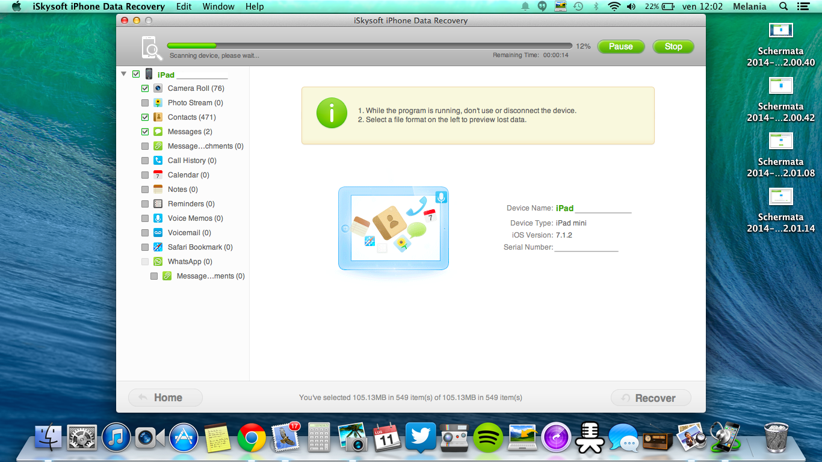The width and height of the screenshot is (822, 462).
Task: Click the iPad device icon in the tree
Action: coord(149,74)
